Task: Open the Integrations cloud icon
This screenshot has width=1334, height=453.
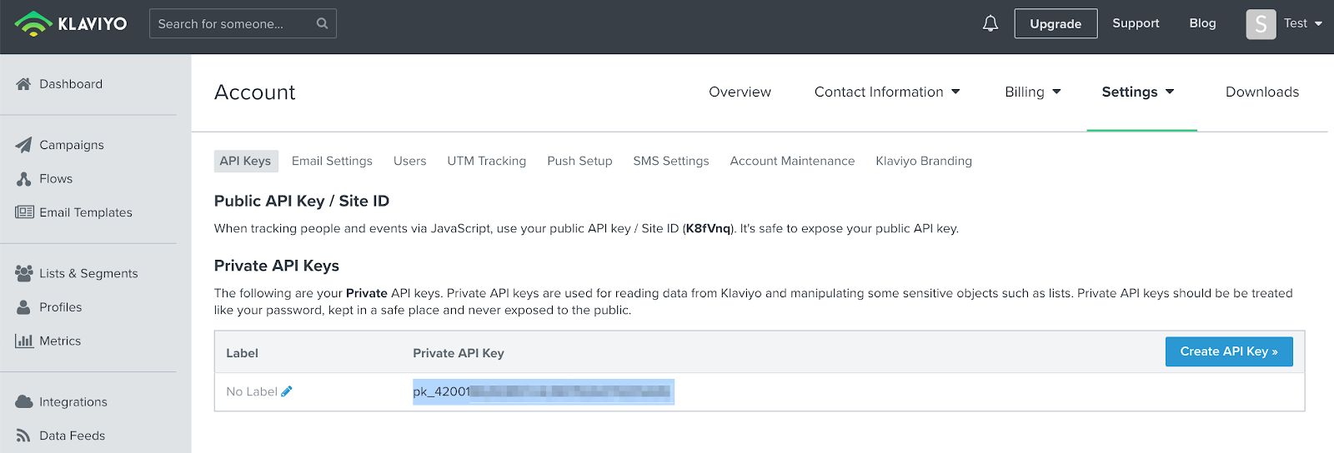Action: click(23, 402)
